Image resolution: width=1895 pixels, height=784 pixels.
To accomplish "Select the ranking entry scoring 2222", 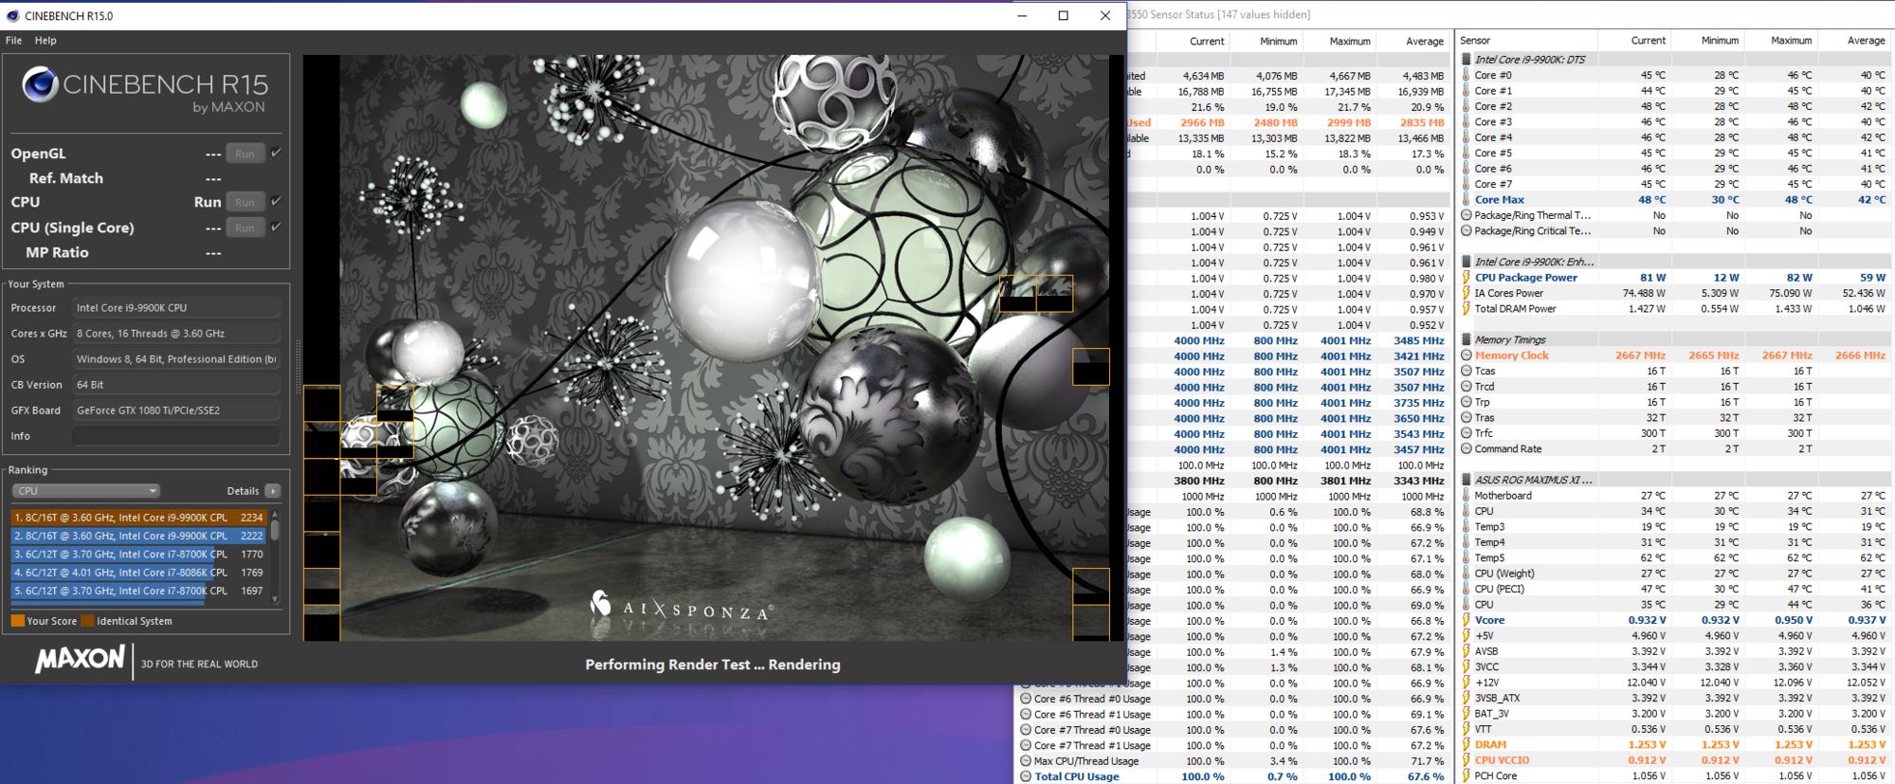I will point(138,536).
